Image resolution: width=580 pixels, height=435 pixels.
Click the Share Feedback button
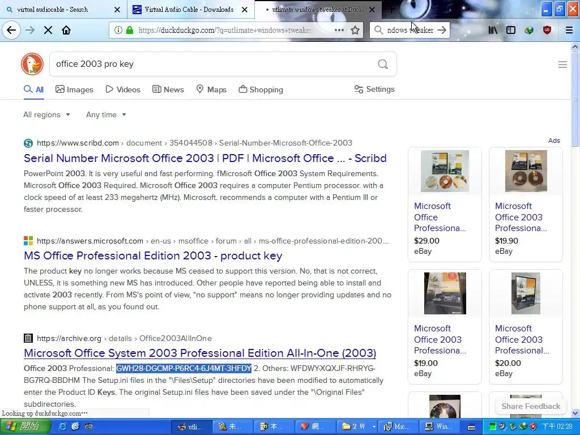coord(530,406)
